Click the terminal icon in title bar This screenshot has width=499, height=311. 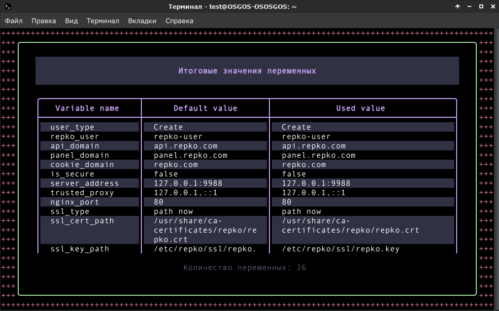8,6
